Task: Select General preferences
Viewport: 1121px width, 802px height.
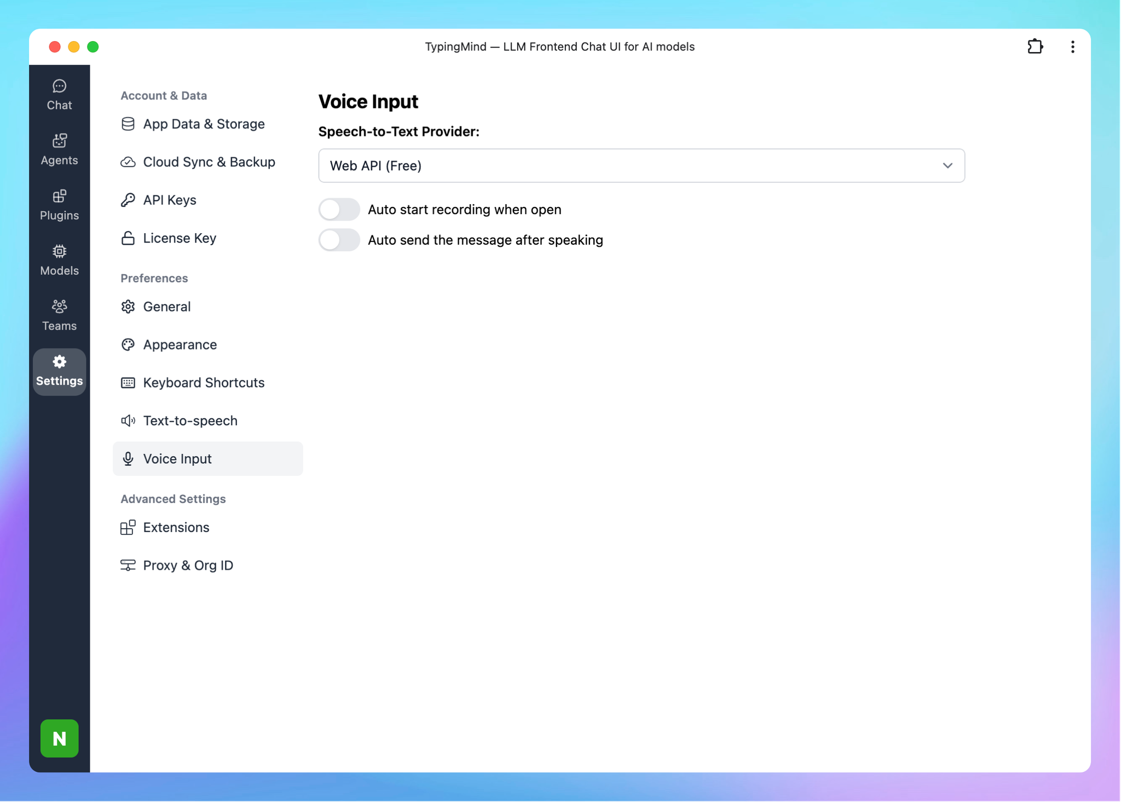Action: pos(207,307)
